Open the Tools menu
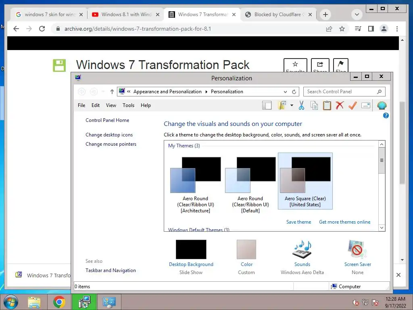This screenshot has height=310, width=413. 128,105
